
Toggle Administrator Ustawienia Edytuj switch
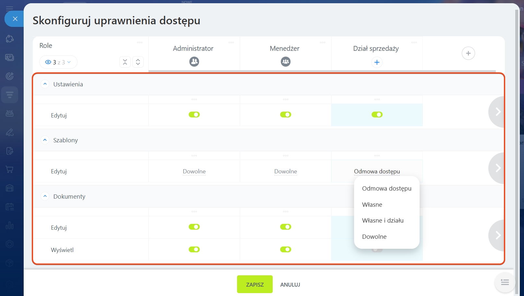[x=194, y=115]
